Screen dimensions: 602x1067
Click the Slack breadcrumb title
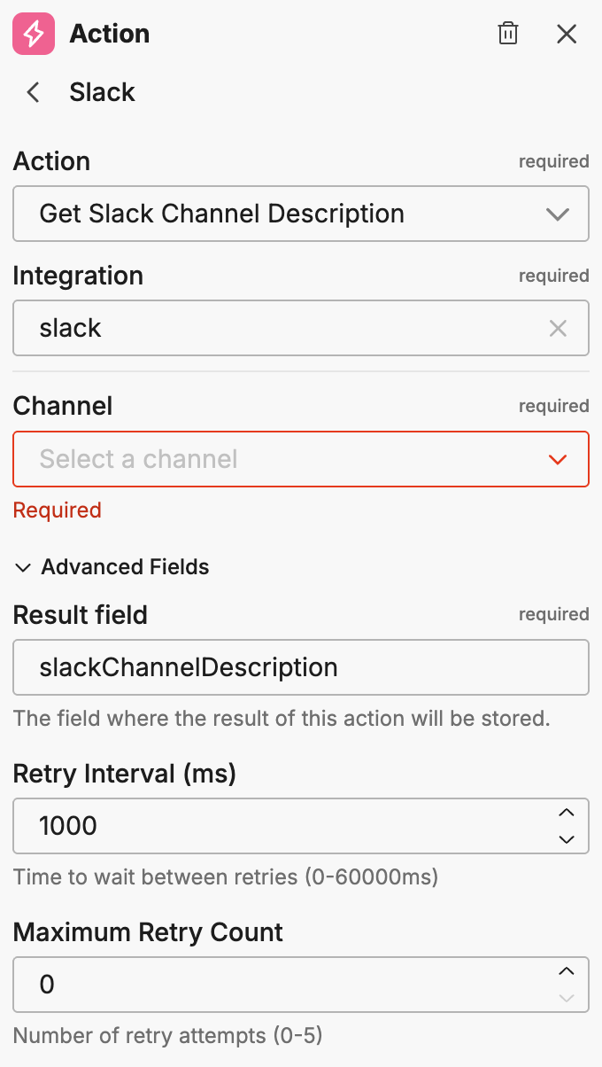[x=102, y=92]
